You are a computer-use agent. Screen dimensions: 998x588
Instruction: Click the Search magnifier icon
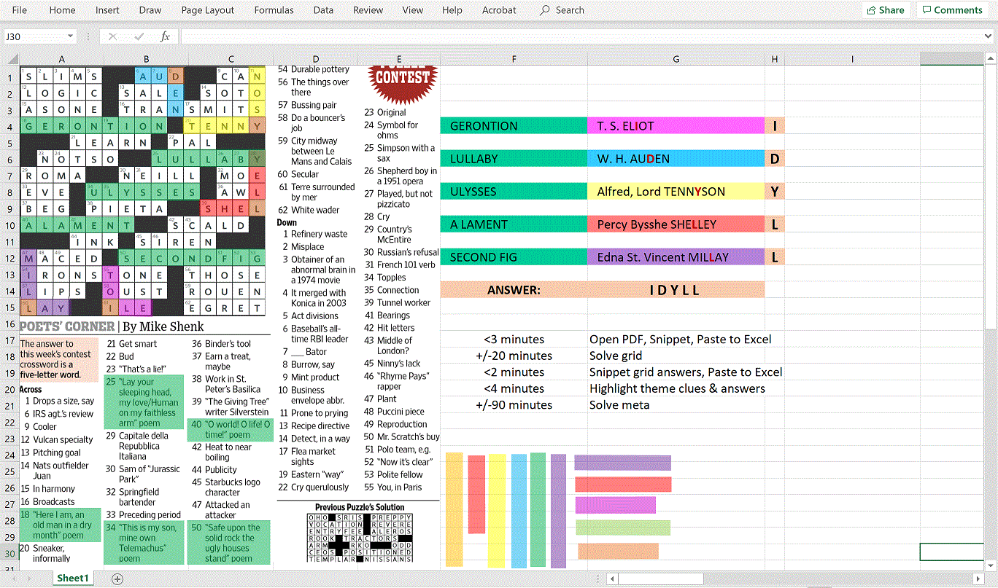[545, 10]
